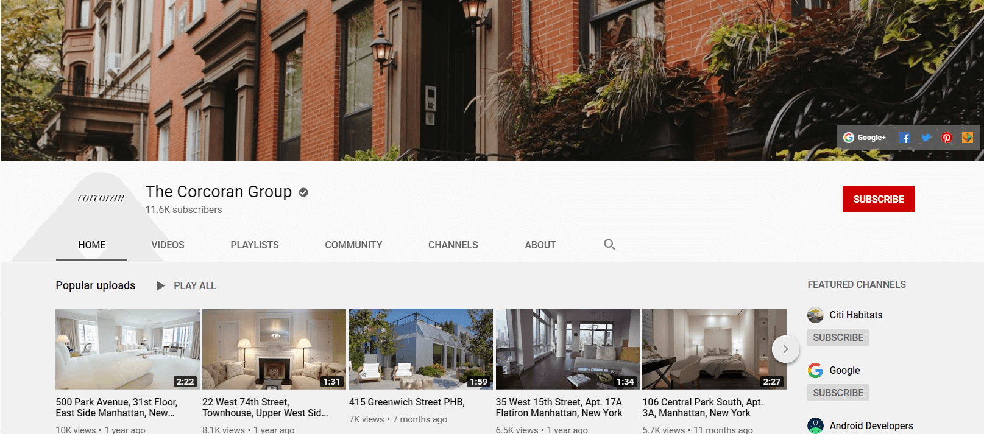984x434 pixels.
Task: Click the Citi Habitats channel avatar
Action: 815,315
